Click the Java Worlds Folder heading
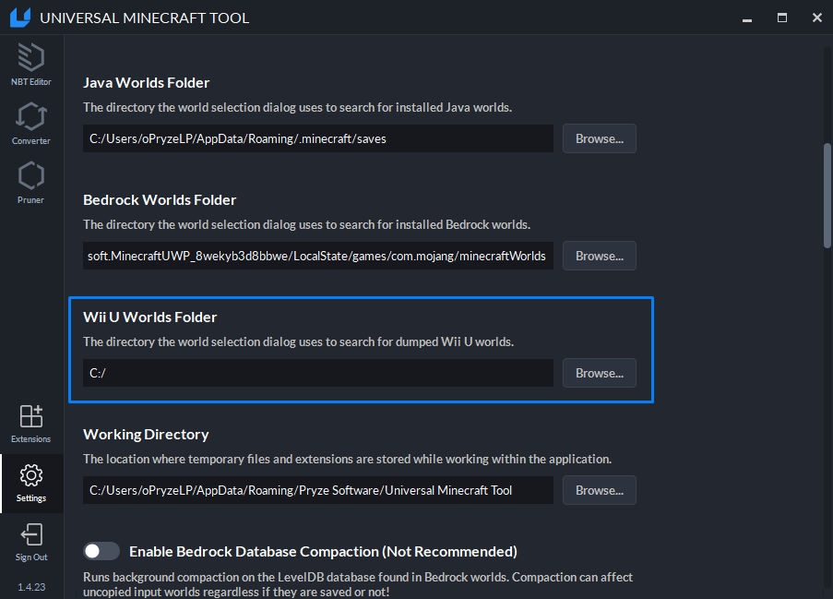 tap(146, 83)
